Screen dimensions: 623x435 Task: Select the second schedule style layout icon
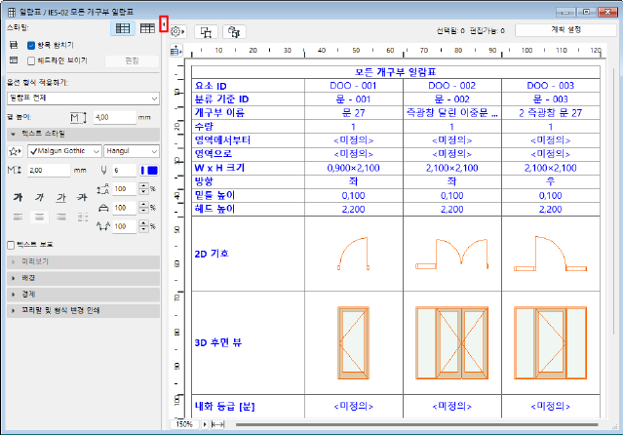pyautogui.click(x=147, y=29)
